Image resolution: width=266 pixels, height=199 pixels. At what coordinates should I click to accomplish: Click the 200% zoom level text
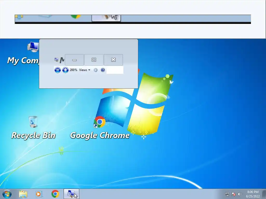(74, 70)
